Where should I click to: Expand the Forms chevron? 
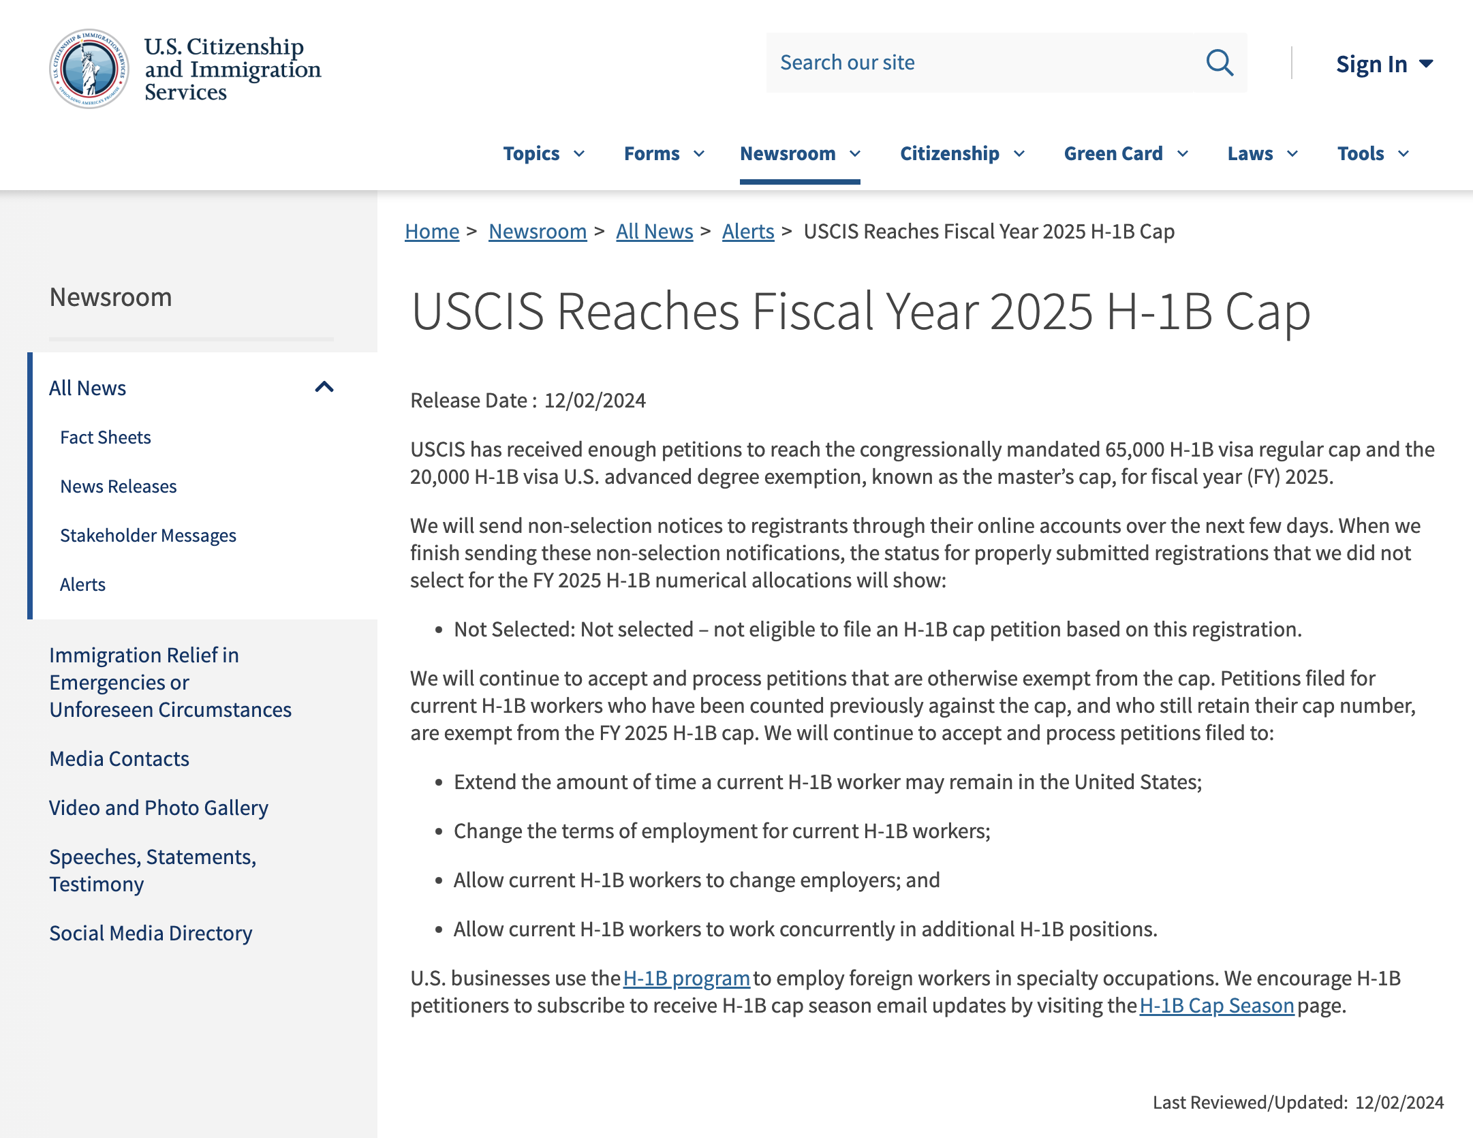(x=699, y=154)
